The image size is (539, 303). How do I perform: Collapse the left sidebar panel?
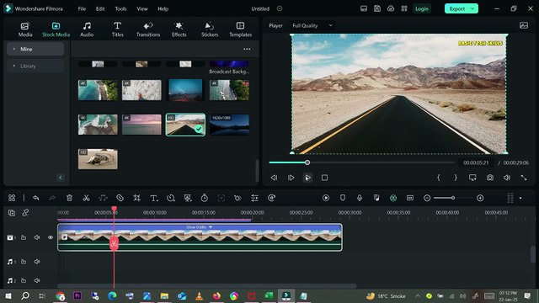[x=61, y=178]
